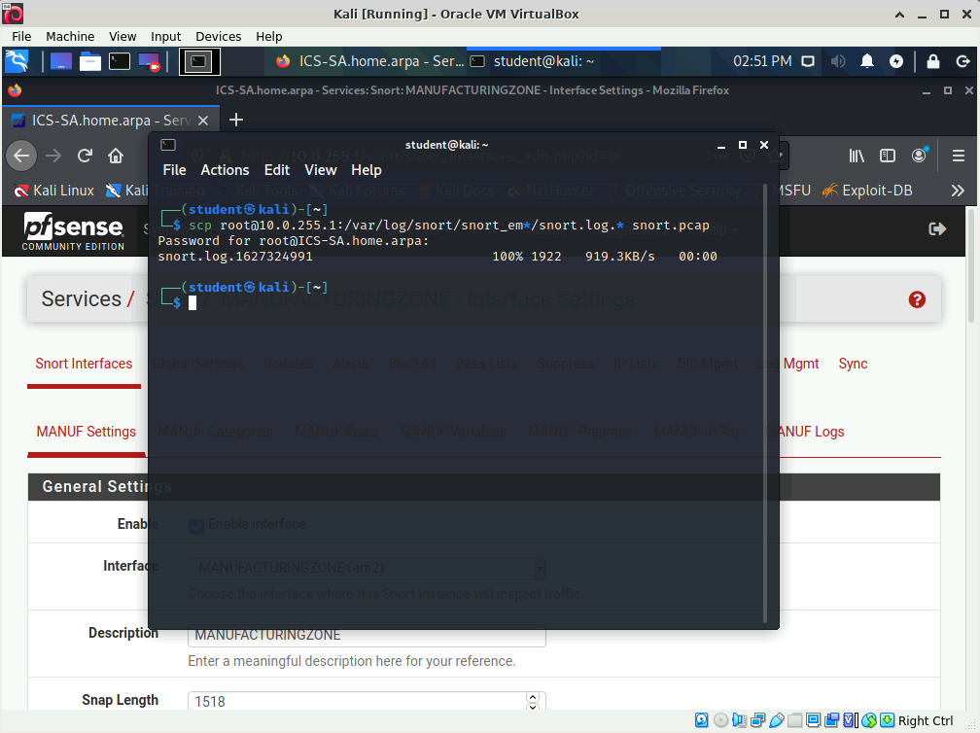This screenshot has height=733, width=980.
Task: Increase Snap Length with up stepper
Action: click(533, 697)
